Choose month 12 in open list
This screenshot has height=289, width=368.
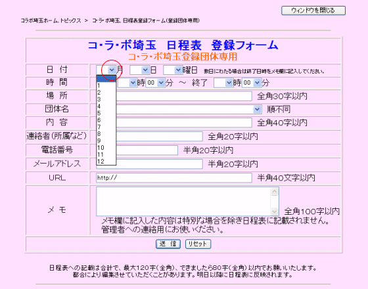click(x=106, y=162)
